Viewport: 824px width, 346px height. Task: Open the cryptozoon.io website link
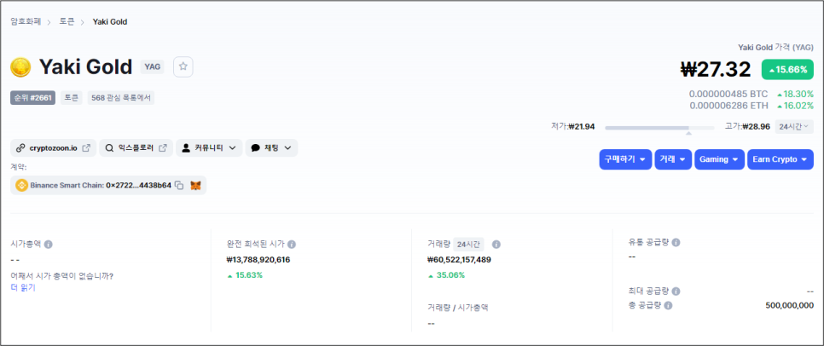53,147
